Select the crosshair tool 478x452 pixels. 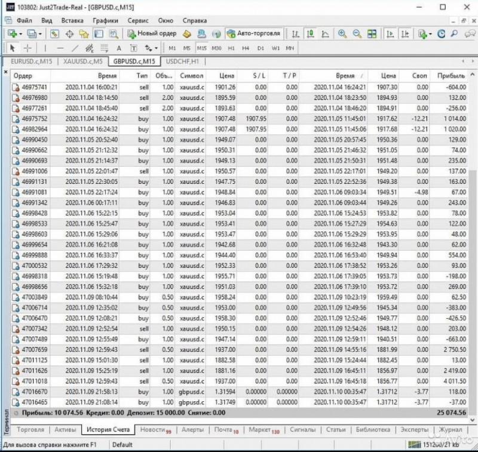[27, 48]
